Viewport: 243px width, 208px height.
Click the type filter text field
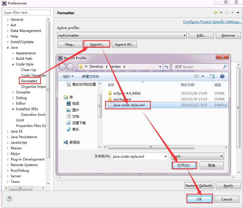point(27,12)
